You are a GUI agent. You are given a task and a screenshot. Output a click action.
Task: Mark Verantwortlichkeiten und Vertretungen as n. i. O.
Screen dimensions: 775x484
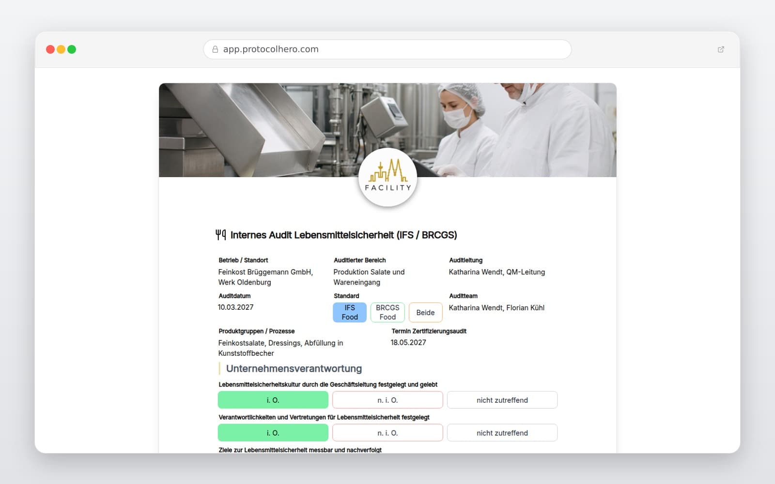click(x=387, y=433)
